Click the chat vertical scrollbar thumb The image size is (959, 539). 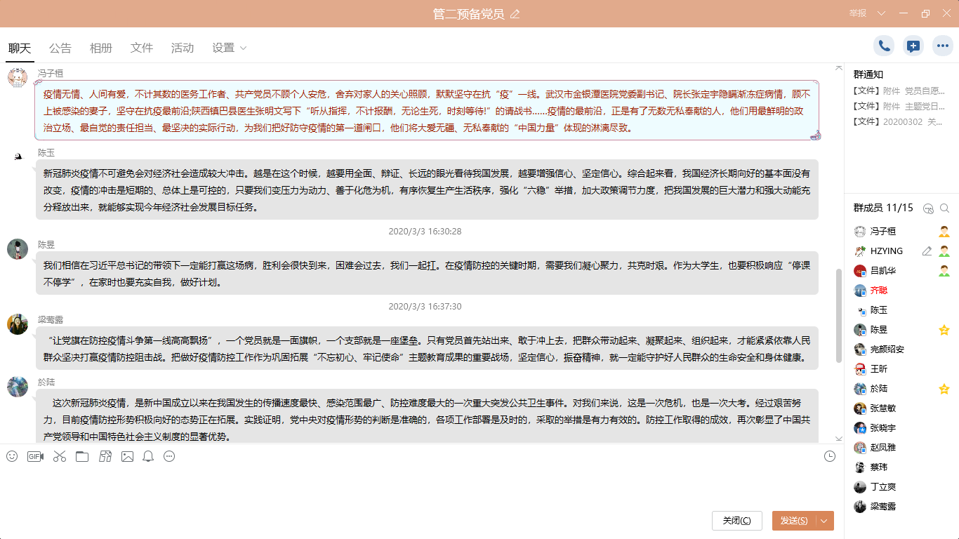(x=838, y=316)
